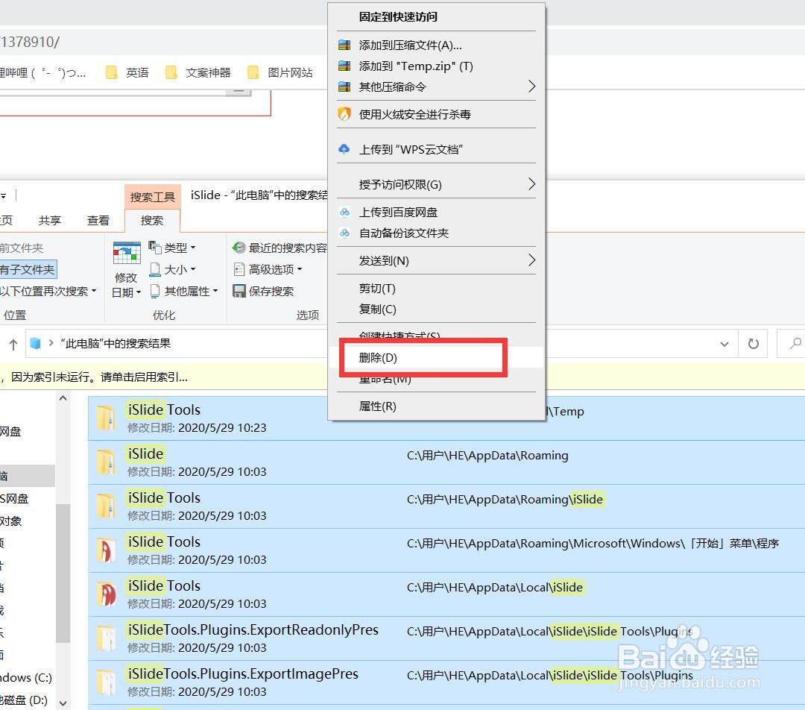Image resolution: width=805 pixels, height=710 pixels.
Task: Open the 文案神器 bookmark folder
Action: (x=198, y=72)
